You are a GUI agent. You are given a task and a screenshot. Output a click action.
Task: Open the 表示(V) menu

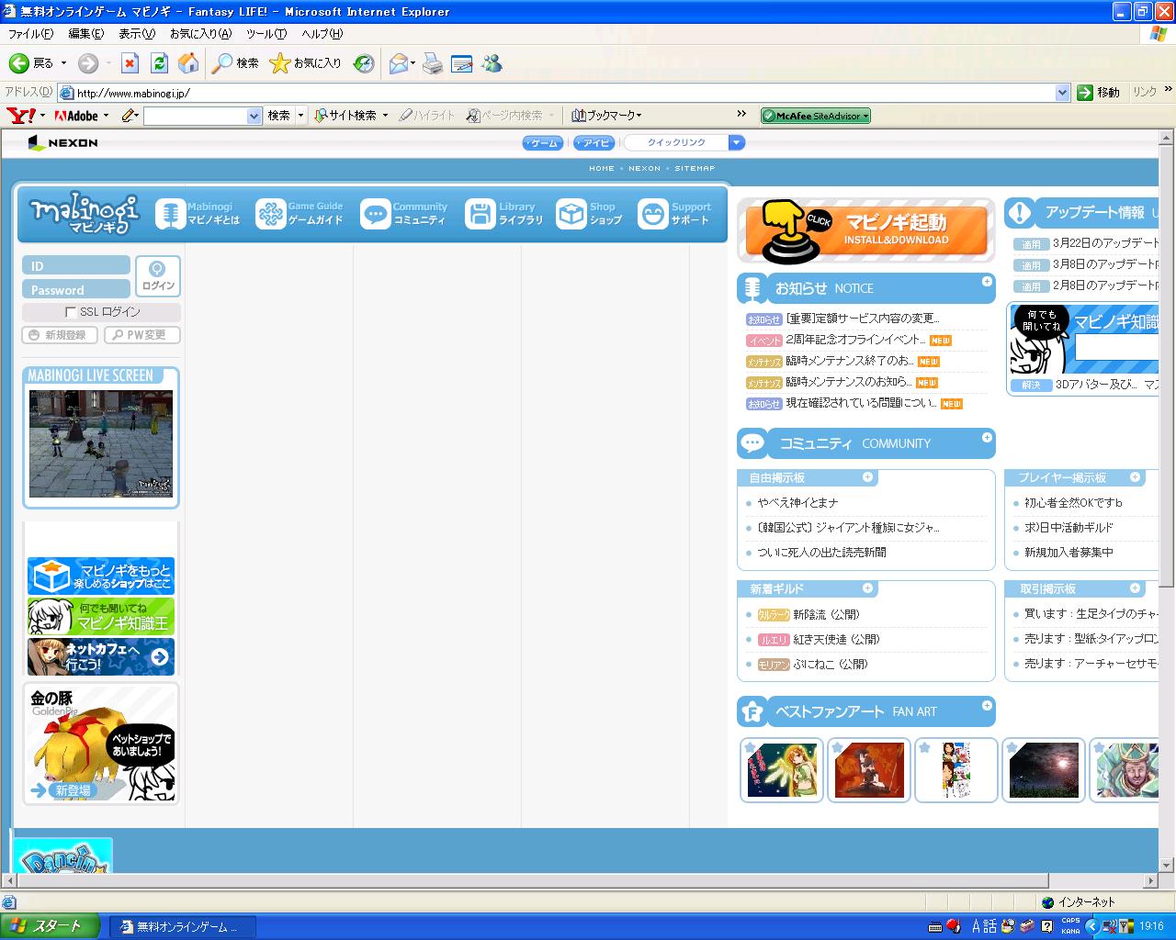click(x=137, y=34)
